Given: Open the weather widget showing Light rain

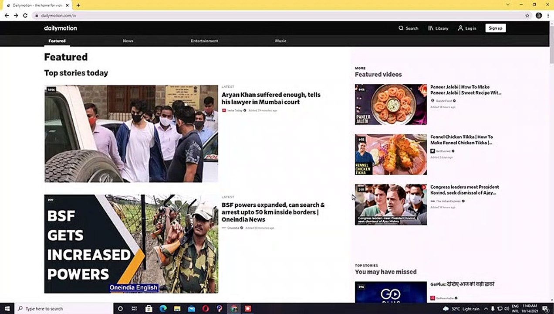Looking at the screenshot, I should coord(461,309).
